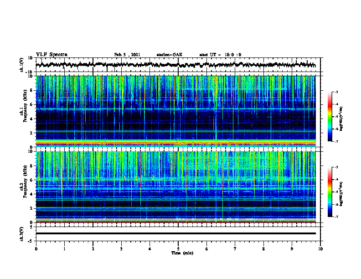Click the ch.2 color scale bar
Viewport: 361px width, 279px height.
click(x=330, y=192)
